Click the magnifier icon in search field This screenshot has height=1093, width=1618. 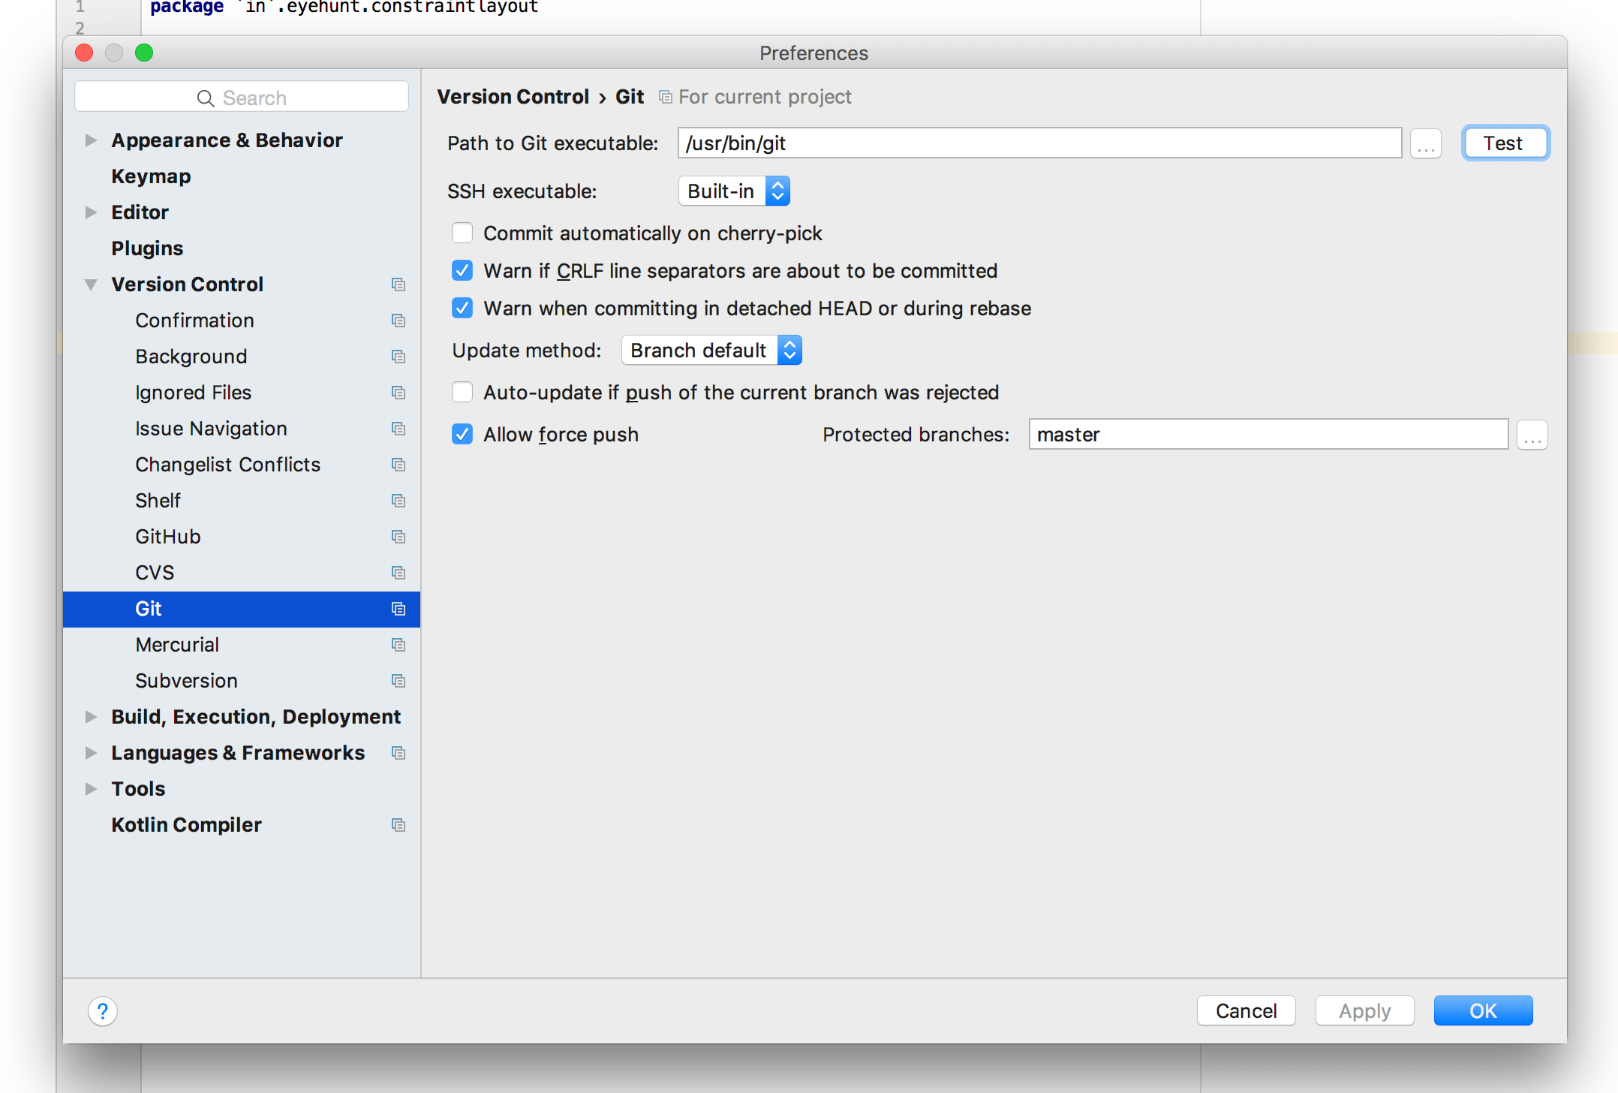[205, 98]
